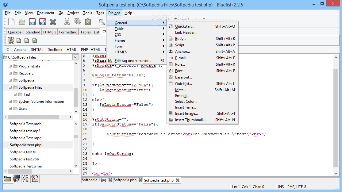
Task: Click the Copy icon in toolbar
Action: pyautogui.click(x=78, y=21)
